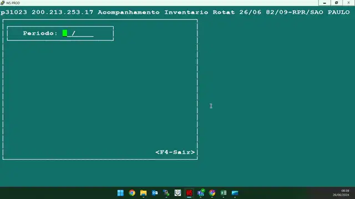Click the F4-Sair exit option

pyautogui.click(x=175, y=153)
